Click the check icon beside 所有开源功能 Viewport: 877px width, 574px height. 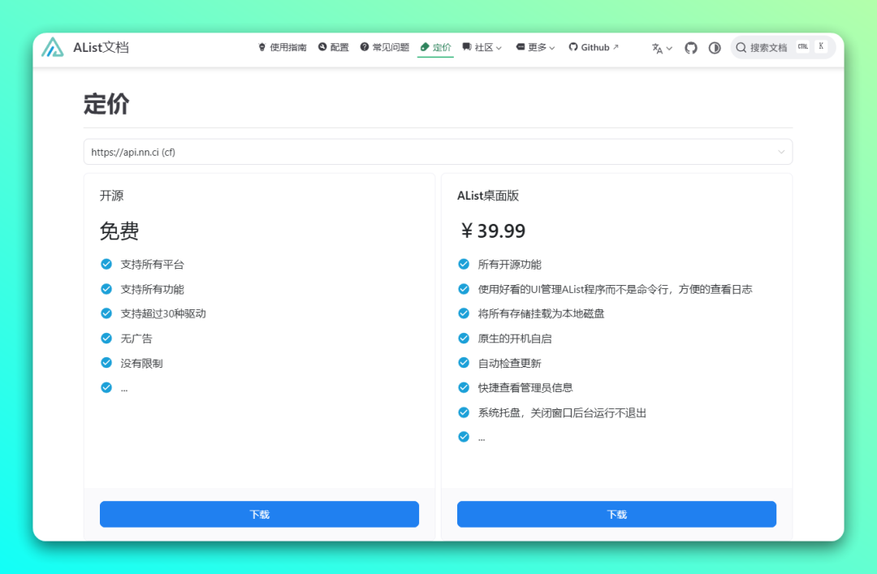pos(464,264)
